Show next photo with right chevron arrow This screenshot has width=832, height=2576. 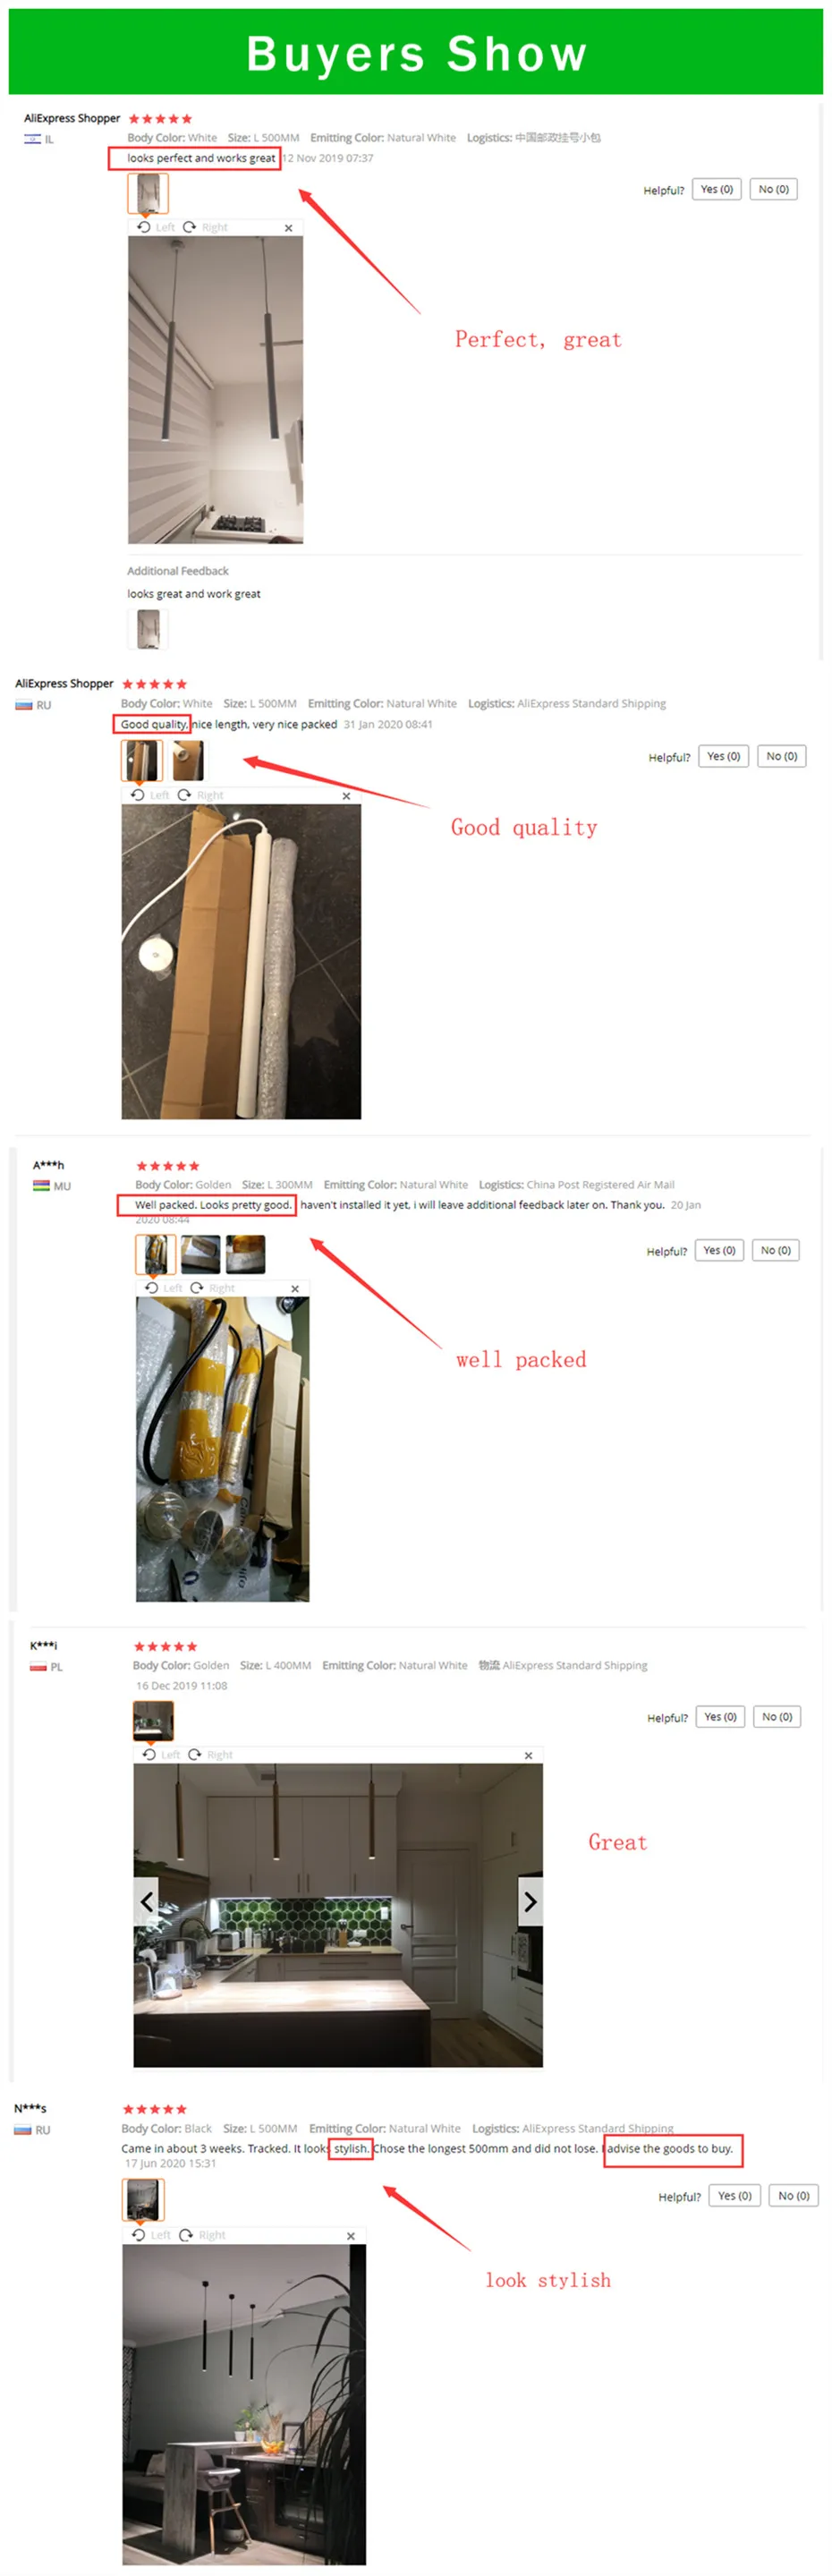(530, 1901)
